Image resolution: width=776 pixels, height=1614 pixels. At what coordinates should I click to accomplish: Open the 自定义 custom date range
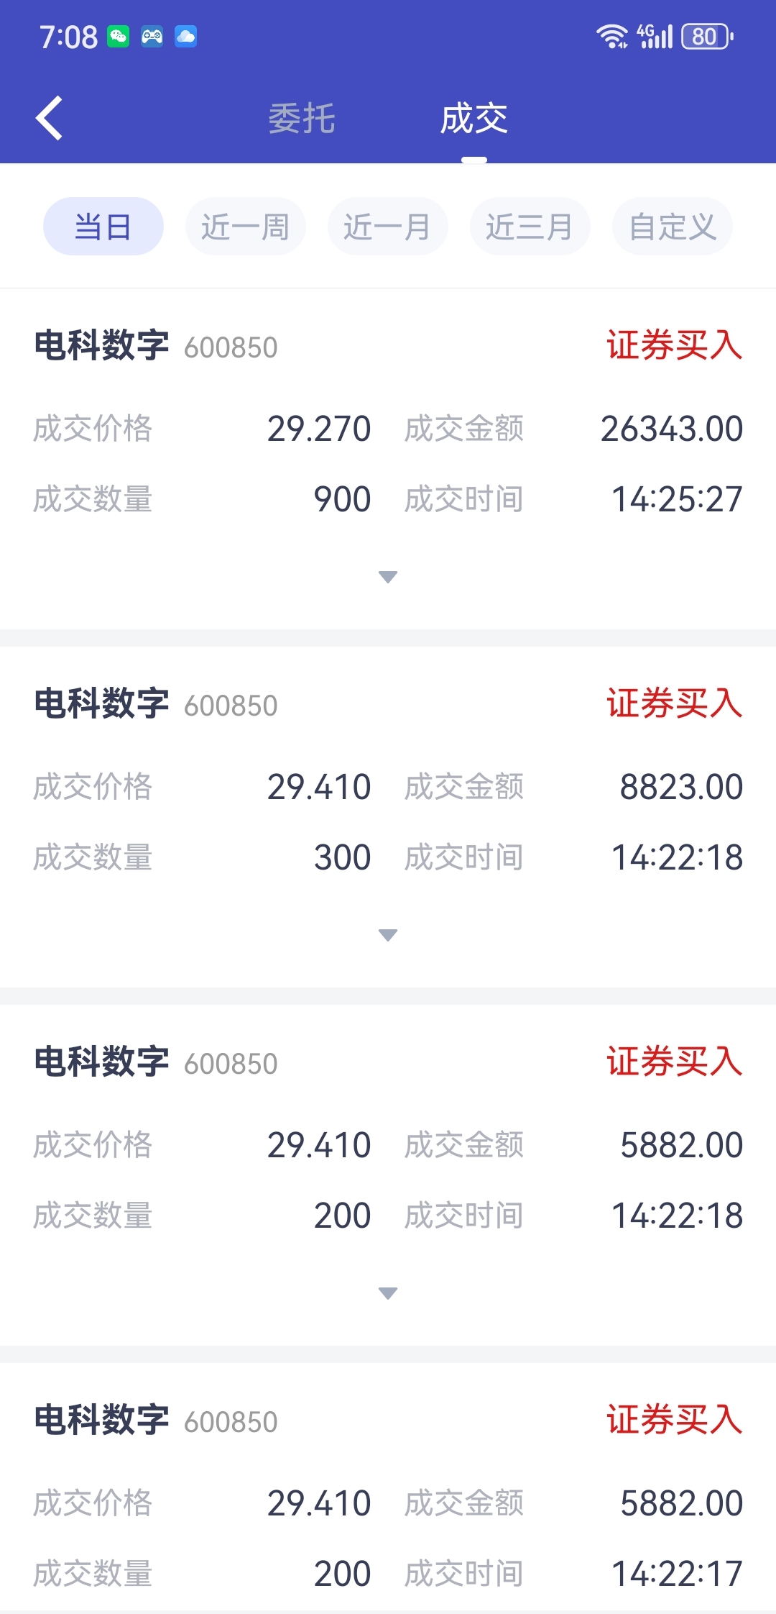673,227
